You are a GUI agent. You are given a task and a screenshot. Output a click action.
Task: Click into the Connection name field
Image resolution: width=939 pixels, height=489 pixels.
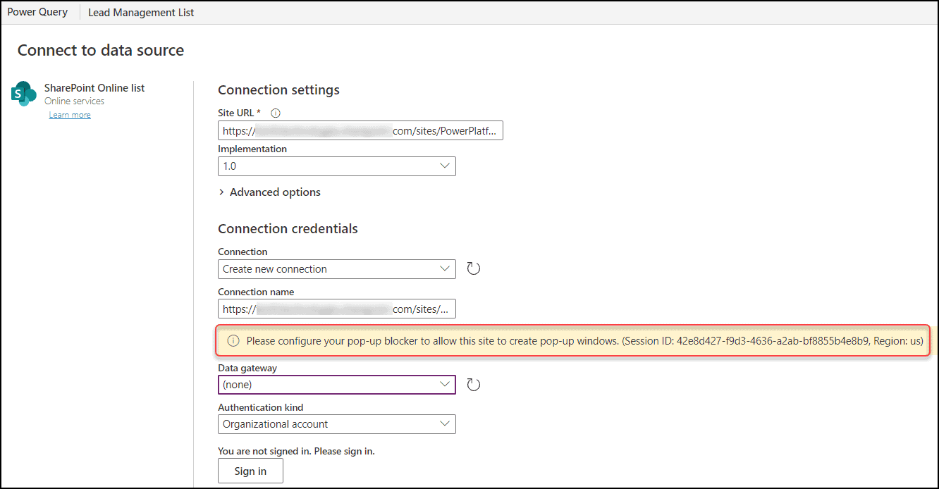[x=337, y=309]
